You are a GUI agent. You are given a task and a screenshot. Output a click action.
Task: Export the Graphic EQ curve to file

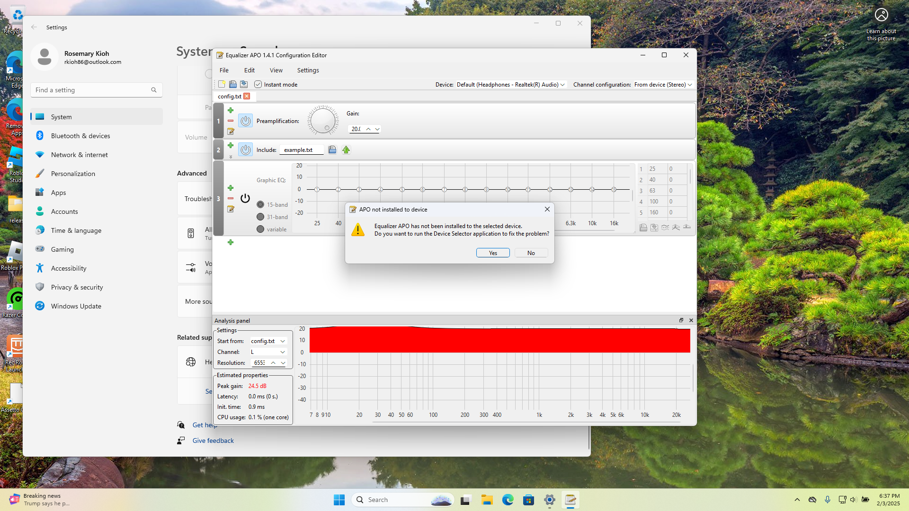(654, 228)
